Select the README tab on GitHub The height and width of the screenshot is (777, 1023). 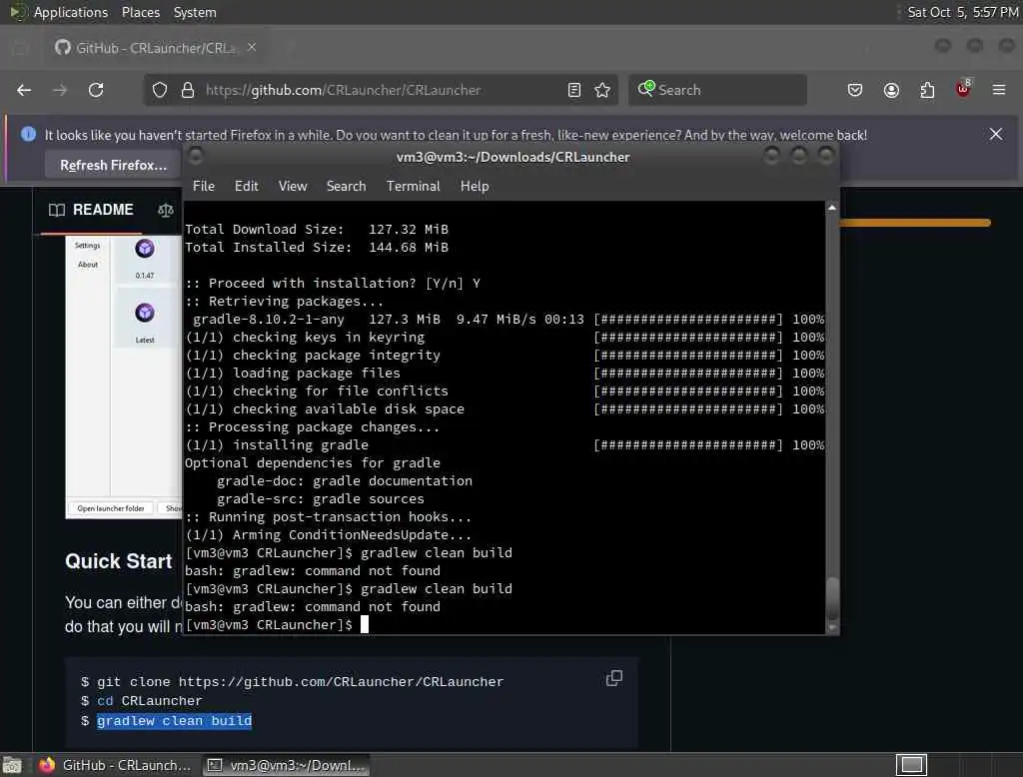point(91,210)
